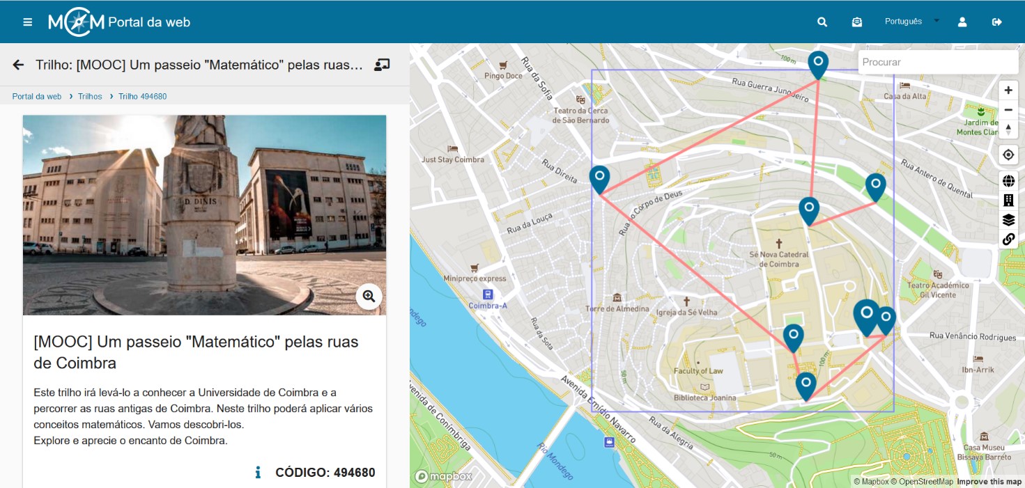This screenshot has width=1025, height=488.
Task: Click the D. Dinis statue photo
Action: 204,215
